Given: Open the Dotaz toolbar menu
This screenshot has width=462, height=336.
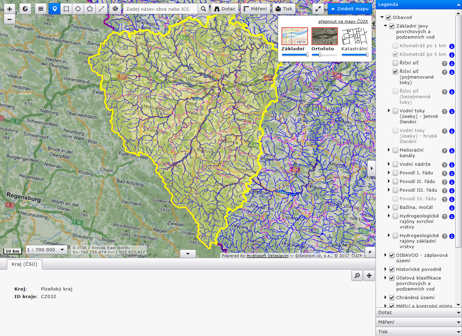Looking at the screenshot, I should click(225, 9).
